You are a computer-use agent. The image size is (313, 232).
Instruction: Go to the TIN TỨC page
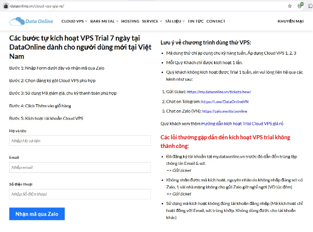click(196, 21)
